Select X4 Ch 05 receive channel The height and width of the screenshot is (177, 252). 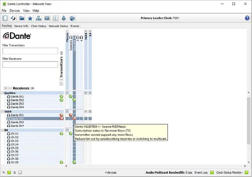14,148
